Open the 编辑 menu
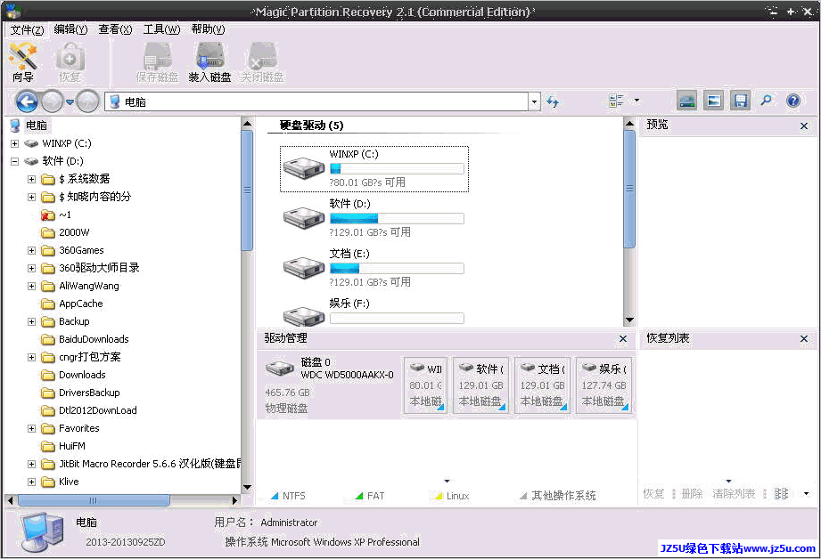 click(x=70, y=29)
